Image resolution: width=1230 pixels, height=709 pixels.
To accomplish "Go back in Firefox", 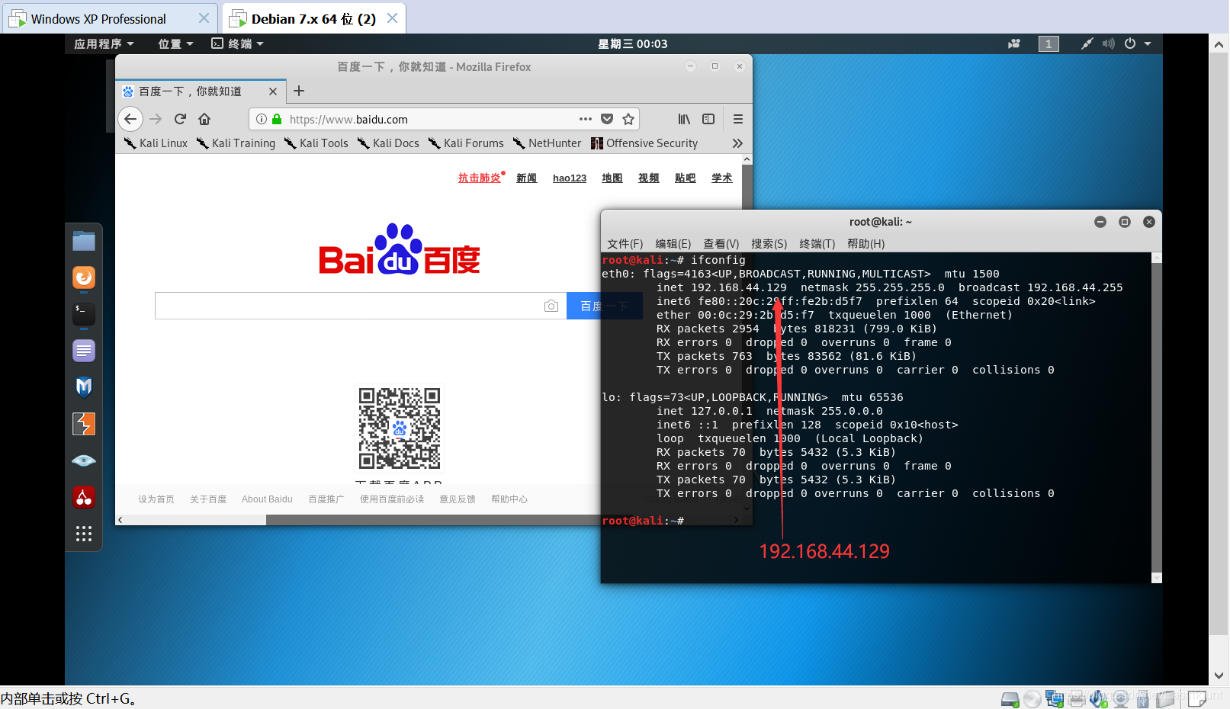I will (x=130, y=119).
